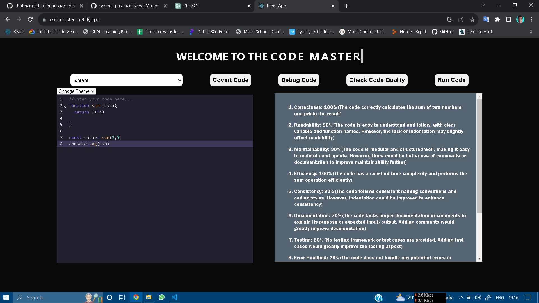Reload the current page
The width and height of the screenshot is (539, 303).
[30, 19]
